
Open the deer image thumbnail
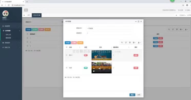pyautogui.click(x=101, y=55)
